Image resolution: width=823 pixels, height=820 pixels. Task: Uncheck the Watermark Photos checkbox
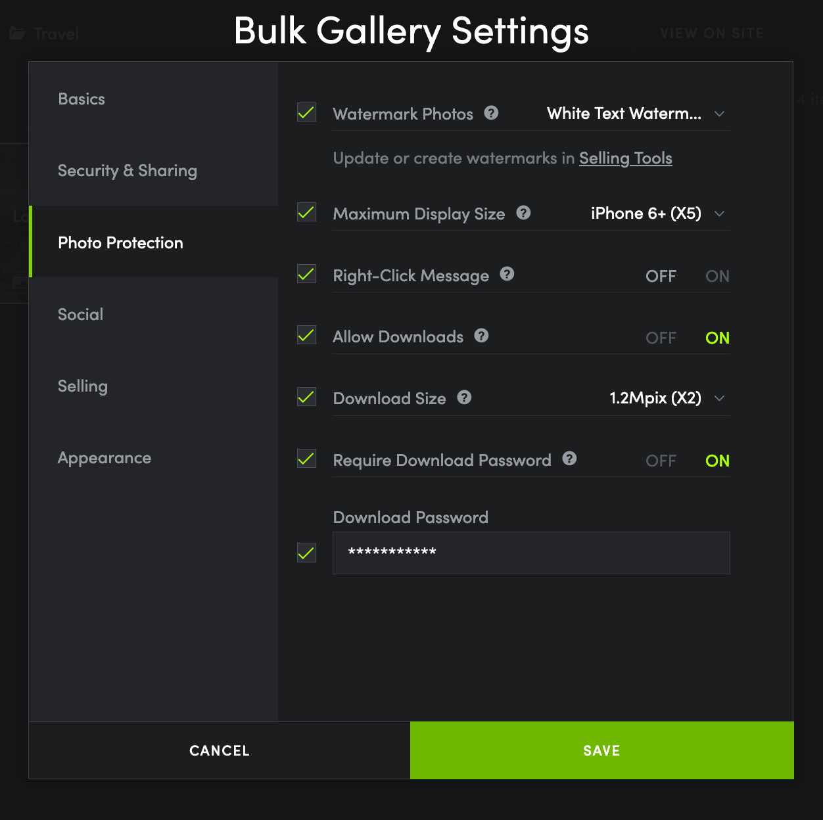point(306,112)
